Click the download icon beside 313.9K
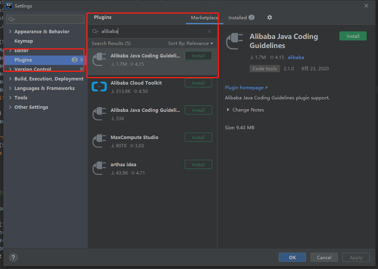378x269 pixels. (112, 91)
